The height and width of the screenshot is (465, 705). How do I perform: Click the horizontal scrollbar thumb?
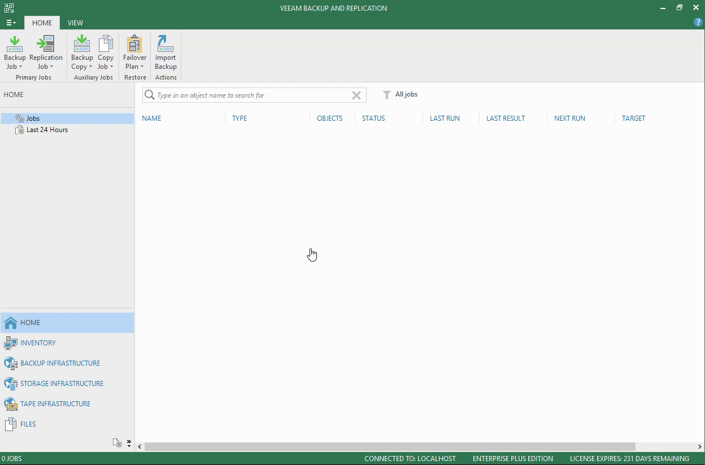[x=390, y=446]
